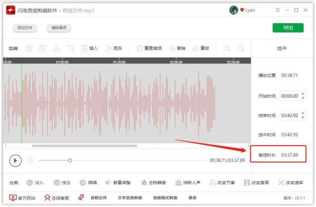Click the 选中时间 value 03:42.92

(x=290, y=134)
